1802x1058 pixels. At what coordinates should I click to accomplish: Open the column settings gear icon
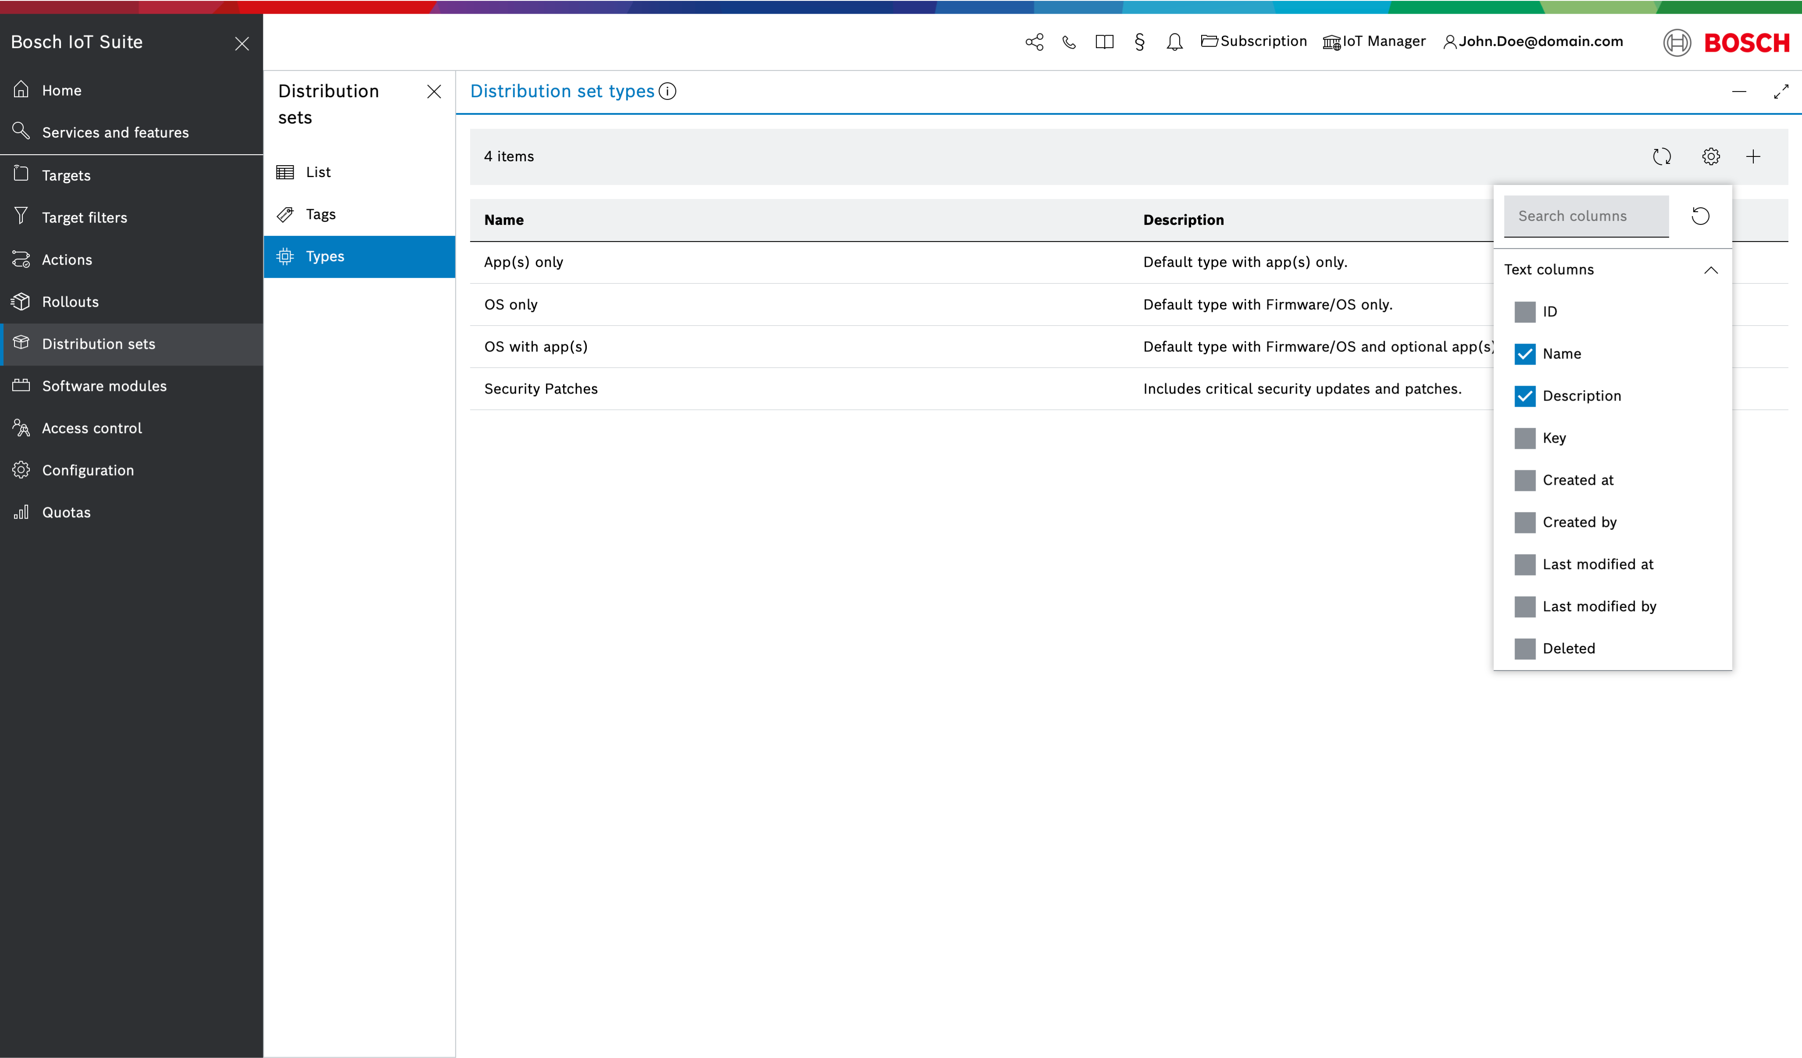coord(1710,156)
